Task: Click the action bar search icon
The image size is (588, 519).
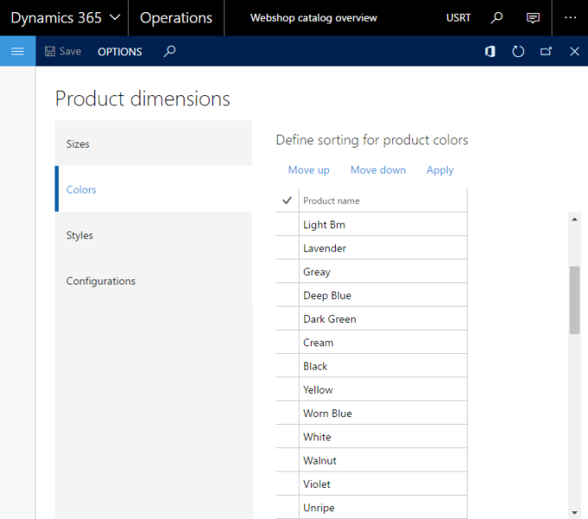Action: (170, 51)
